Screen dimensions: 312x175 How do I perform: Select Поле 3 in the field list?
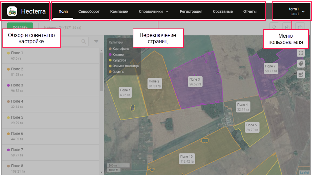17,85
